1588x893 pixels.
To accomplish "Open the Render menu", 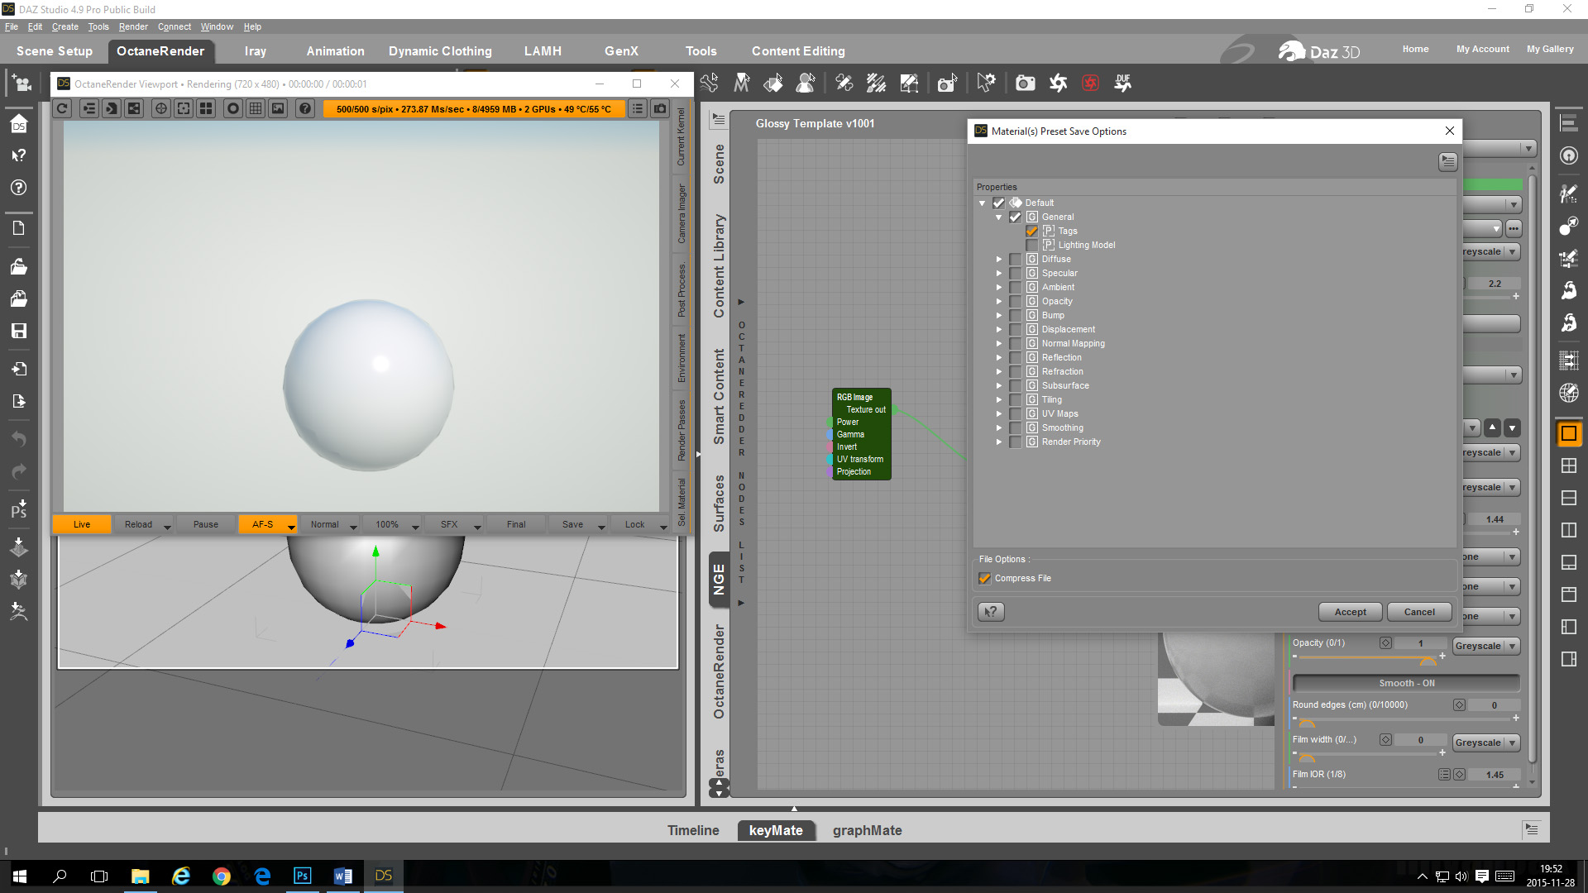I will coord(132,26).
